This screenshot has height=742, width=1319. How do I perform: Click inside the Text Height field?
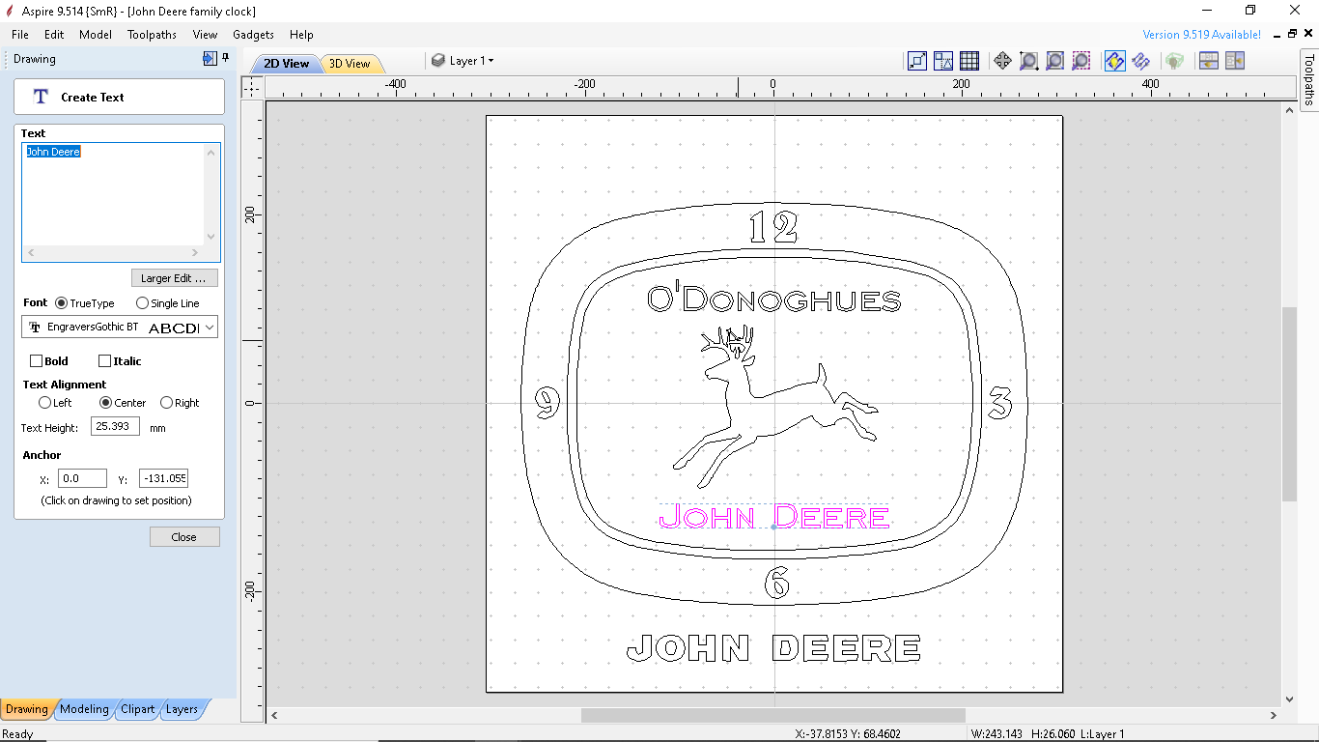click(x=115, y=425)
